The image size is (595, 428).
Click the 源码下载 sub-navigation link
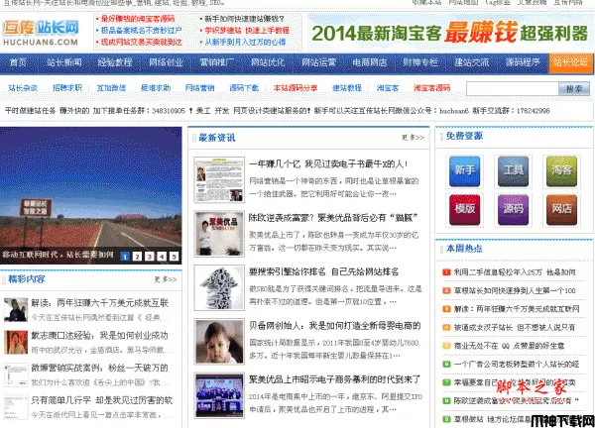coord(244,88)
